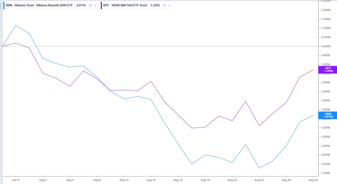The image size is (337, 184).
Task: Remove the SPY series from chart
Action: 169,5
